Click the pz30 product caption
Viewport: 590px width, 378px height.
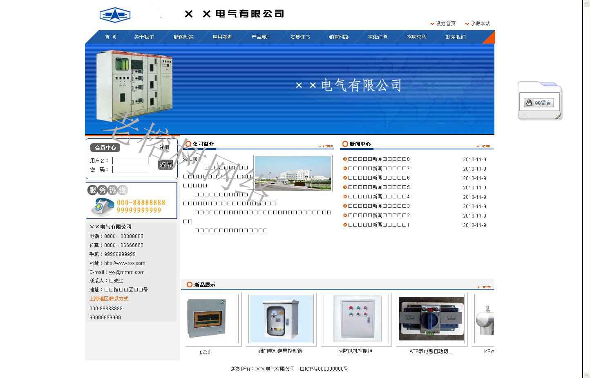click(205, 352)
